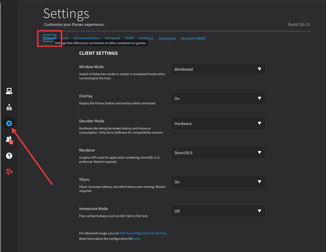Click the red Log out icon
The width and height of the screenshot is (326, 252).
pos(9,172)
